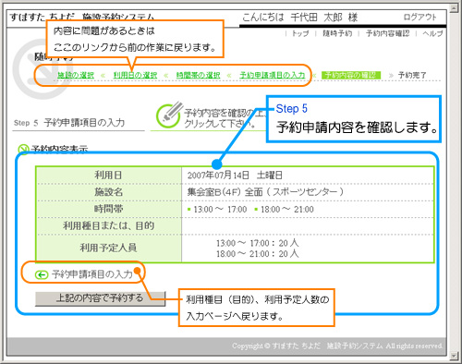Click the 予約申請項目の入力 back link below table
The width and height of the screenshot is (462, 364).
[x=92, y=274]
